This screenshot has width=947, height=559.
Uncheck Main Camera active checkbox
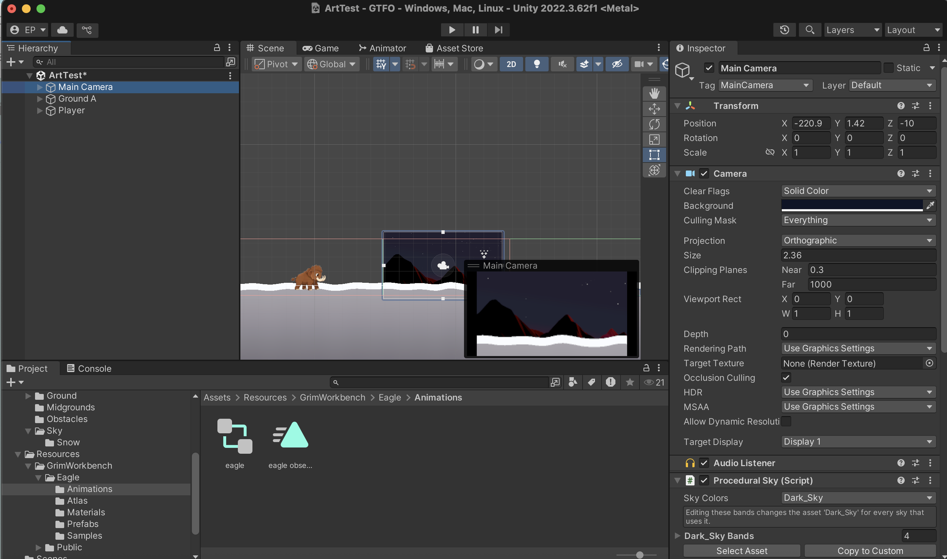click(709, 68)
